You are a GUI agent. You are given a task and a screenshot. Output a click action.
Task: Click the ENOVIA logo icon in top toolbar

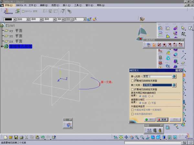(6, 11)
